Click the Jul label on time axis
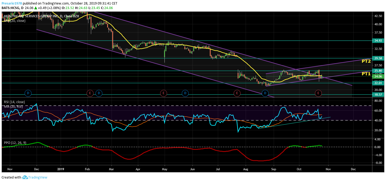The width and height of the screenshot is (386, 182). (x=218, y=169)
